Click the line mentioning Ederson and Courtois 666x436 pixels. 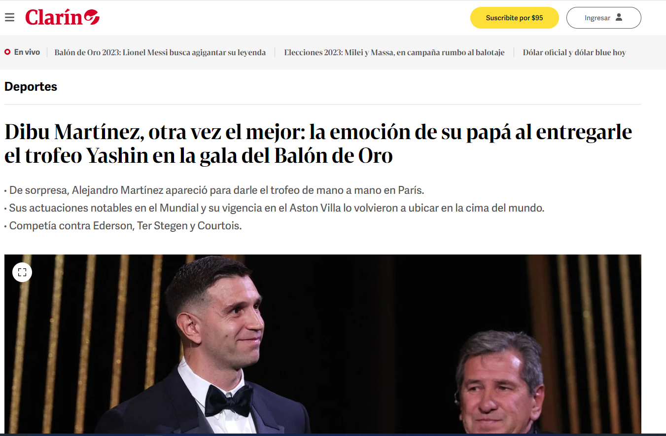pyautogui.click(x=123, y=226)
